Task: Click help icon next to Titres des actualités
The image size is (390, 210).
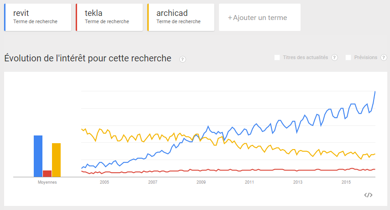Action: click(x=334, y=57)
